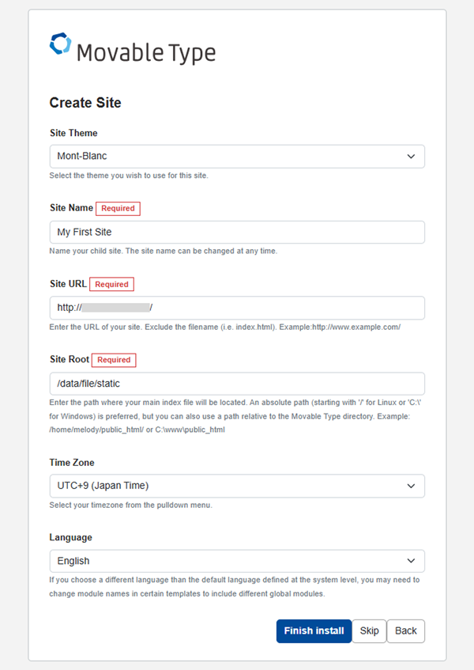Click the Site URL label text
Screen dimensions: 474x670
tap(68, 283)
